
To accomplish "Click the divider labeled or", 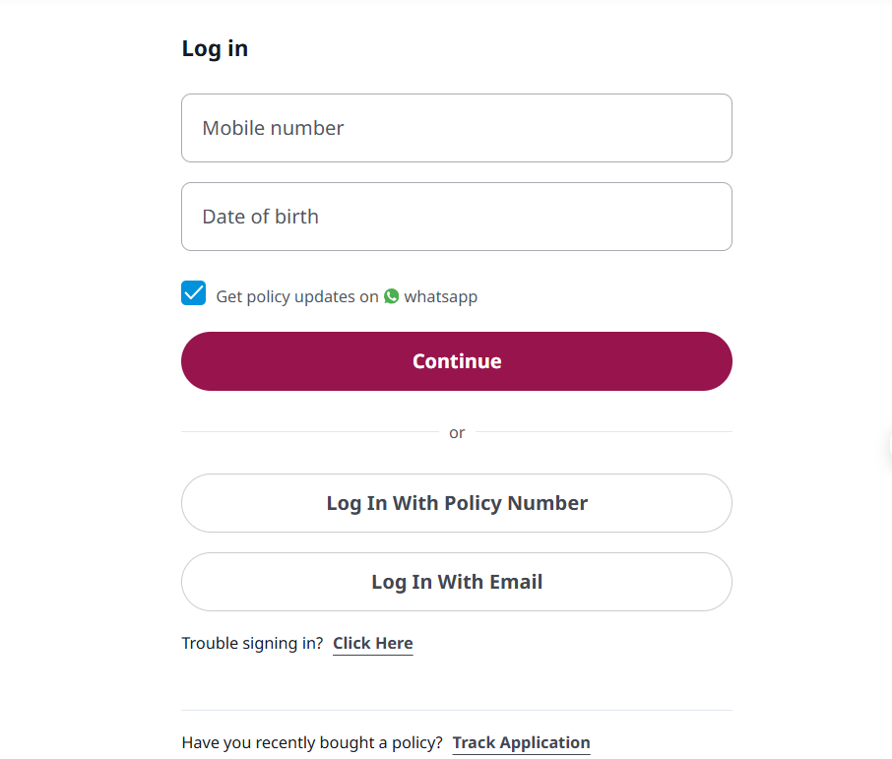I will (457, 432).
